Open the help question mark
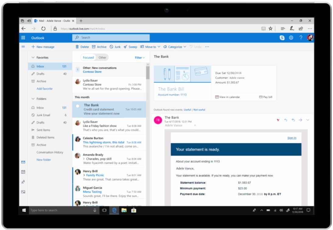Image resolution: width=333 pixels, height=230 pixels. (x=301, y=38)
